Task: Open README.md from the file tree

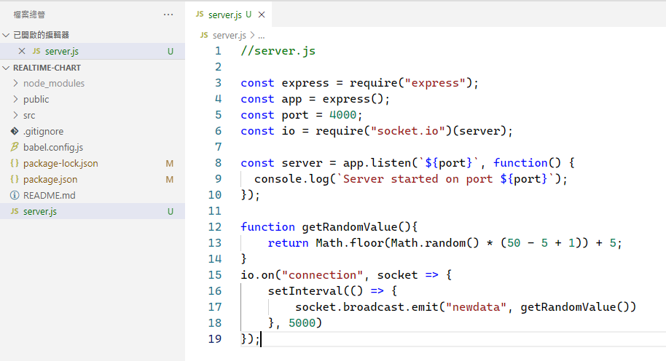Action: pos(49,196)
